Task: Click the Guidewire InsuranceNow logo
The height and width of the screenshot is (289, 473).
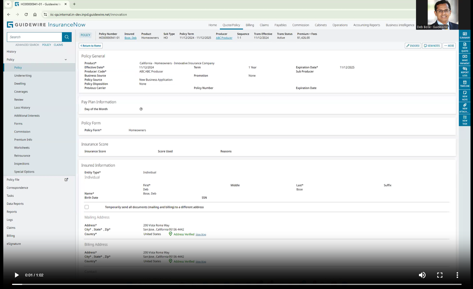Action: pyautogui.click(x=46, y=25)
